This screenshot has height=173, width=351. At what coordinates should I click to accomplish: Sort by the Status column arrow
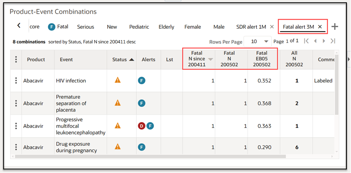[132, 60]
